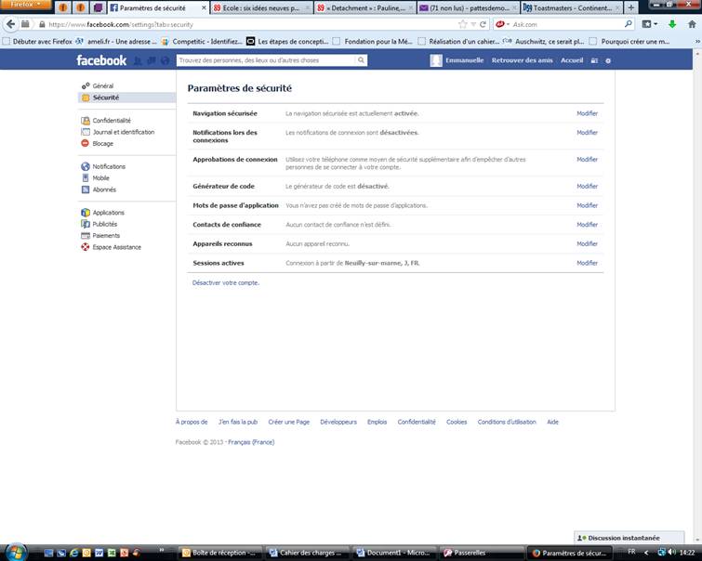
Task: Modify Sessions actives
Action: (x=587, y=264)
